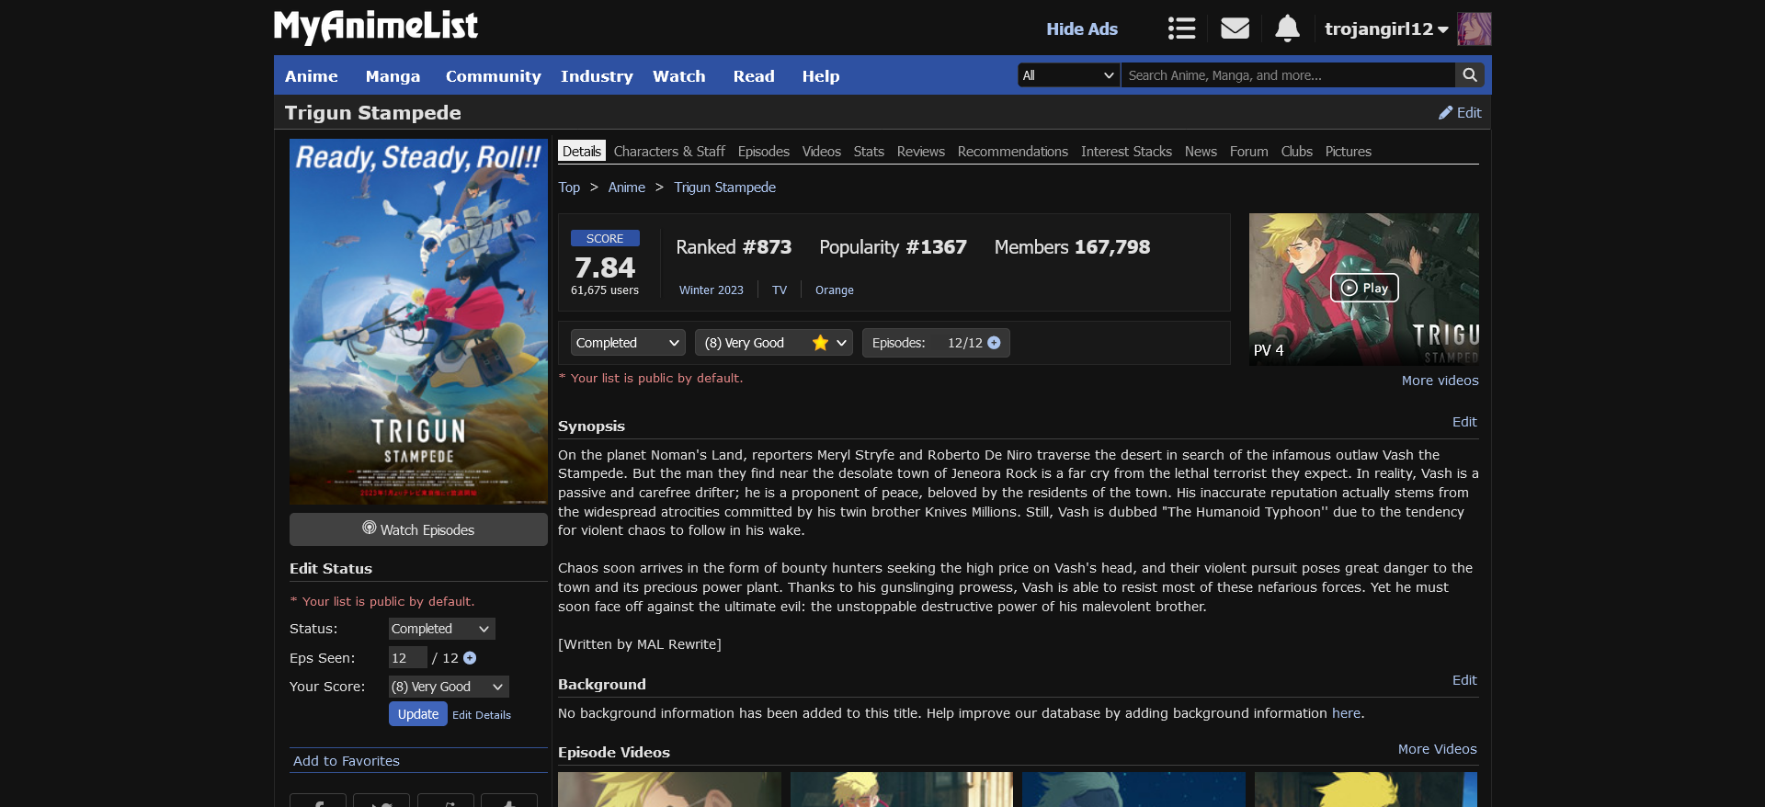Click Add to Favorites link

click(x=347, y=761)
